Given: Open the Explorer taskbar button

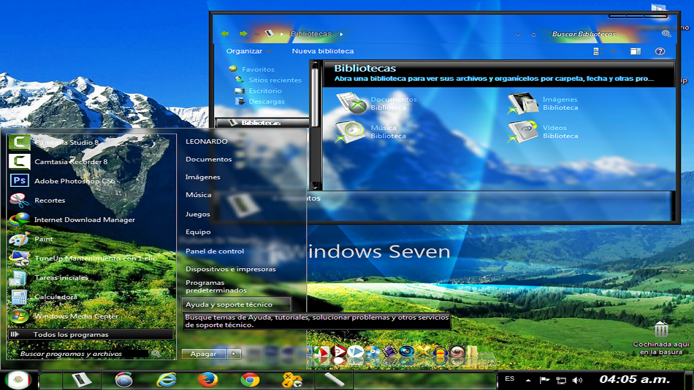Looking at the screenshot, I should (x=82, y=380).
